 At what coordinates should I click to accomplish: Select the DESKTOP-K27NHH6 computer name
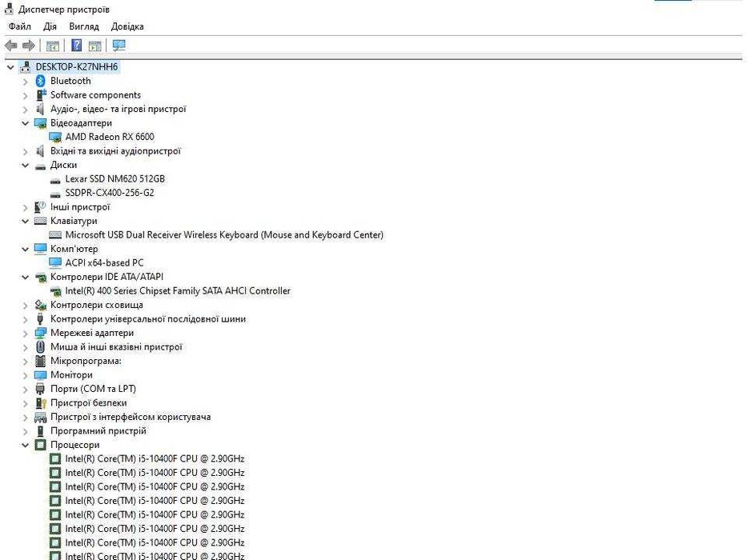click(77, 66)
